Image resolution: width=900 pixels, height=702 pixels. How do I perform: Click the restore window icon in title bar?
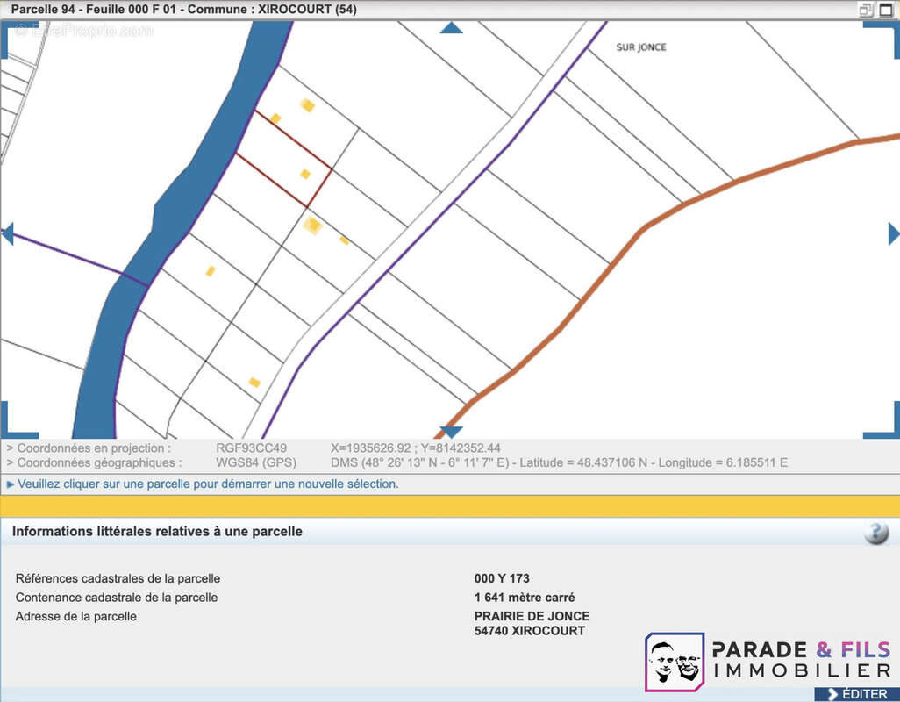click(x=867, y=10)
